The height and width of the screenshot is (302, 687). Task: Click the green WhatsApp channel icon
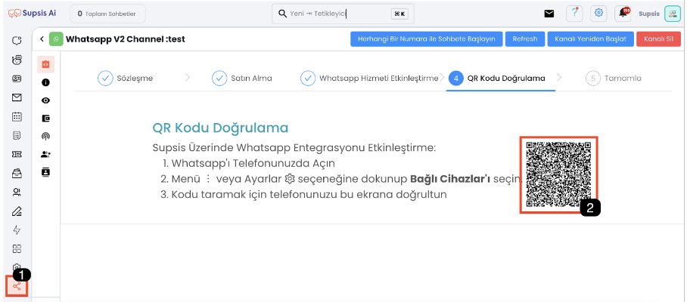coord(56,39)
